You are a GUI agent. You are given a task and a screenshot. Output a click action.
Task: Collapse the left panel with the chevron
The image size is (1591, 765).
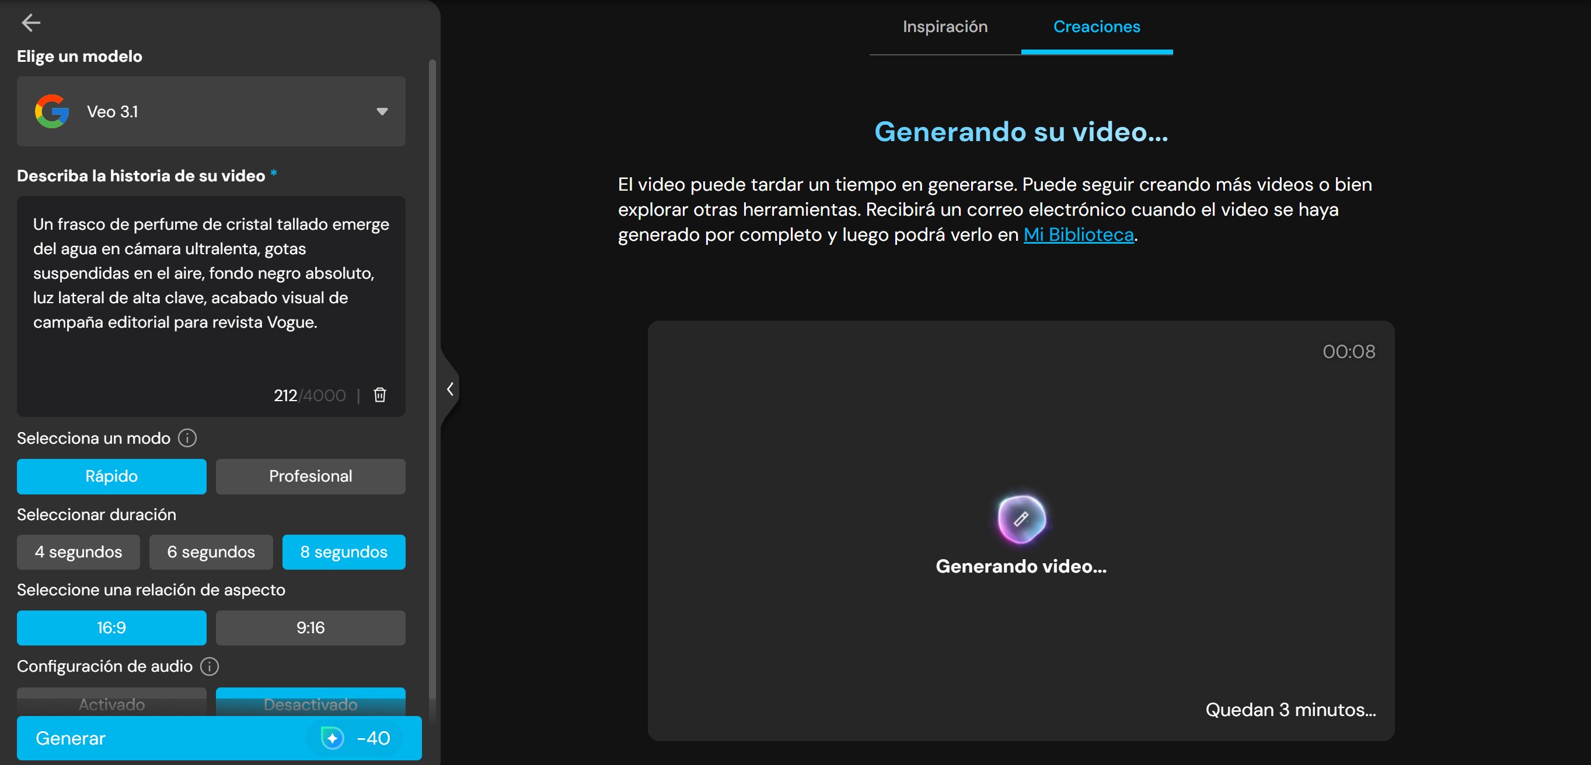pyautogui.click(x=450, y=388)
